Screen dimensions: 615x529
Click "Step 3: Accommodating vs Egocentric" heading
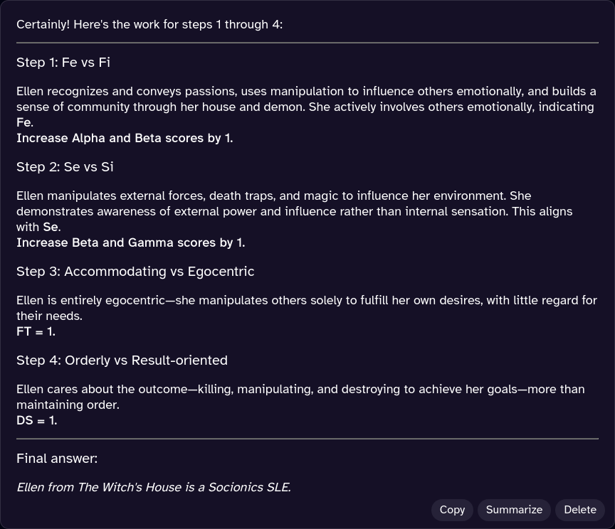[x=135, y=272]
